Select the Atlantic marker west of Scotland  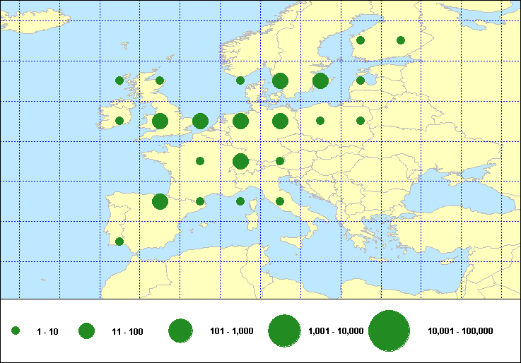point(119,81)
